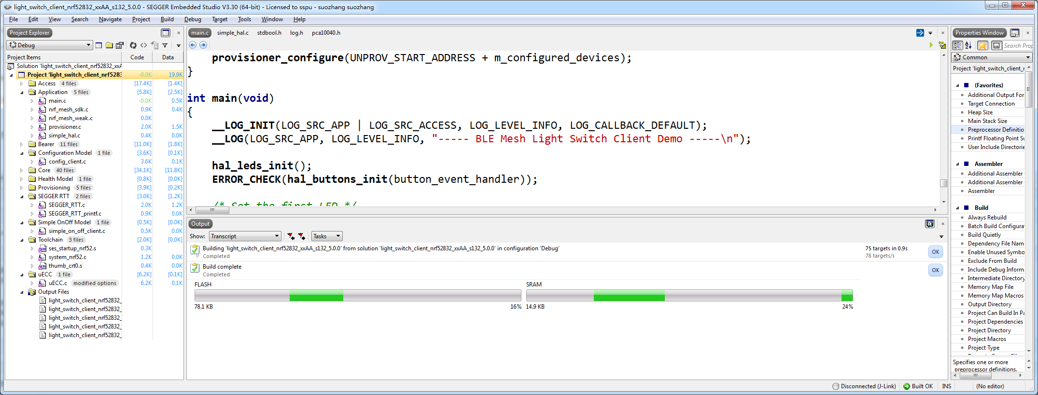The width and height of the screenshot is (1038, 395).
Task: Click OK on the Build complete row
Action: pyautogui.click(x=935, y=270)
